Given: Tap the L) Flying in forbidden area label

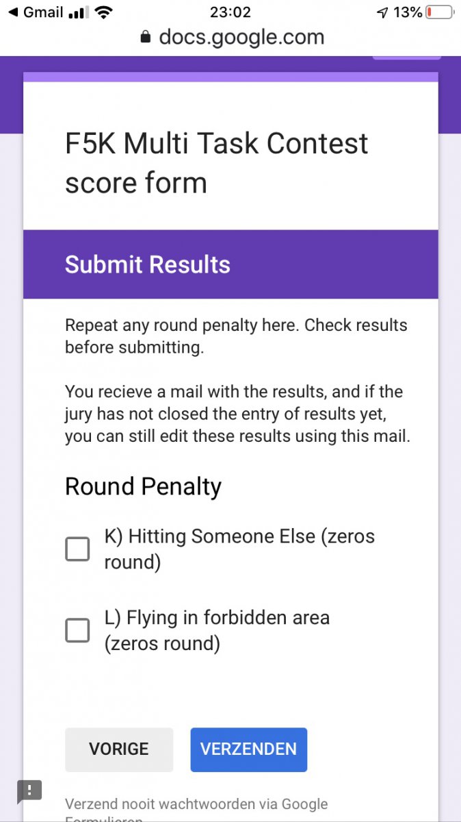Looking at the screenshot, I should coord(217,630).
